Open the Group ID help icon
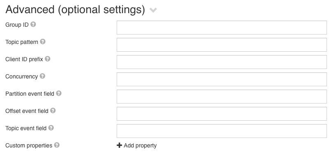 (x=33, y=24)
